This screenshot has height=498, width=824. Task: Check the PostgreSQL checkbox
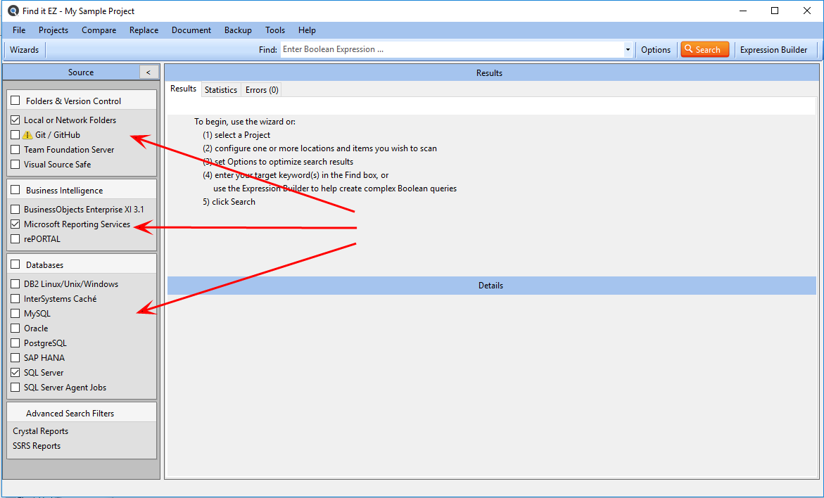point(15,343)
